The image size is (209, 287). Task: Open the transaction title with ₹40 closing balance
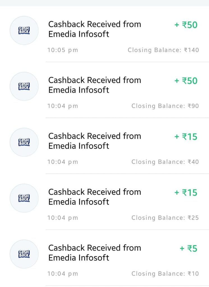[x=95, y=141]
